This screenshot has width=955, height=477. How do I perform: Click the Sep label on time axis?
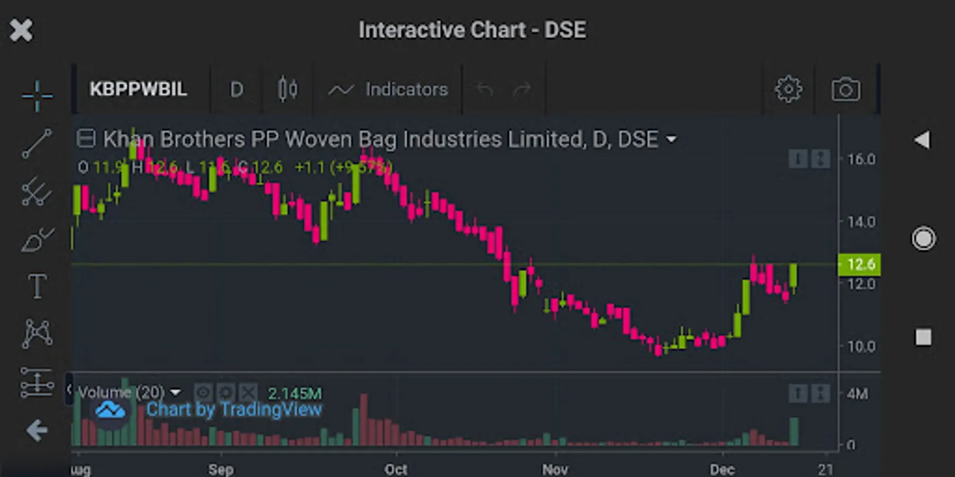221,470
